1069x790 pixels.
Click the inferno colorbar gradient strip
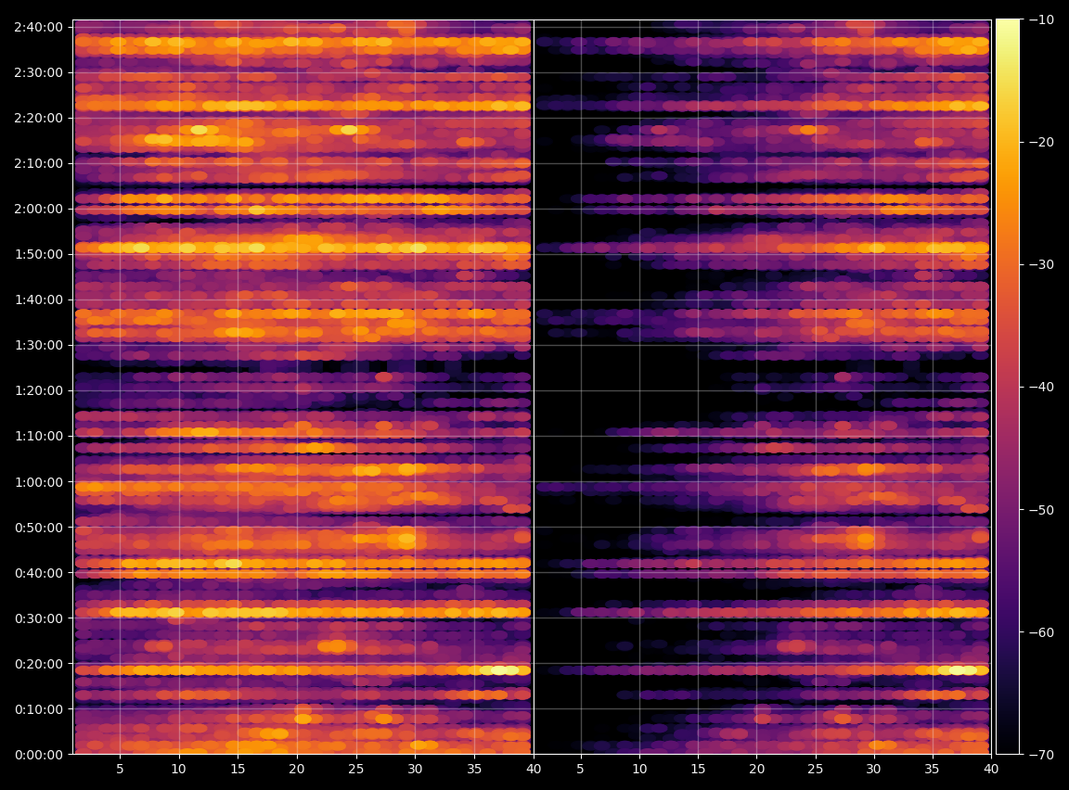point(1008,387)
